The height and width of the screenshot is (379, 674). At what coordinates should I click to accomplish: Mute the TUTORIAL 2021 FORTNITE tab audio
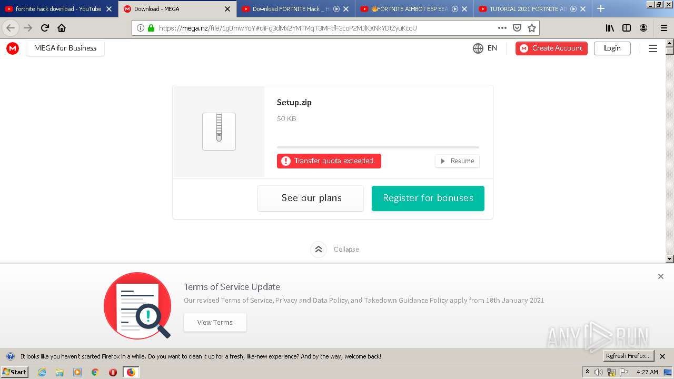point(573,9)
